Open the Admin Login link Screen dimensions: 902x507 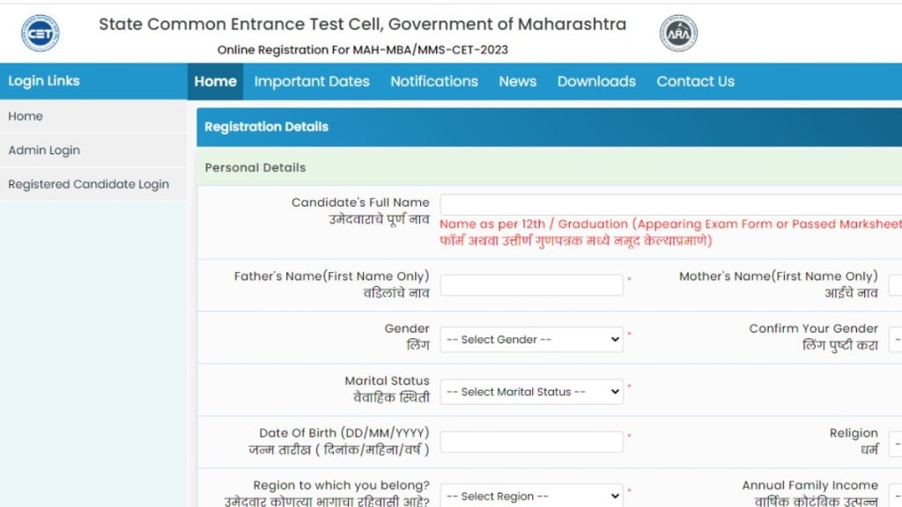(x=44, y=150)
